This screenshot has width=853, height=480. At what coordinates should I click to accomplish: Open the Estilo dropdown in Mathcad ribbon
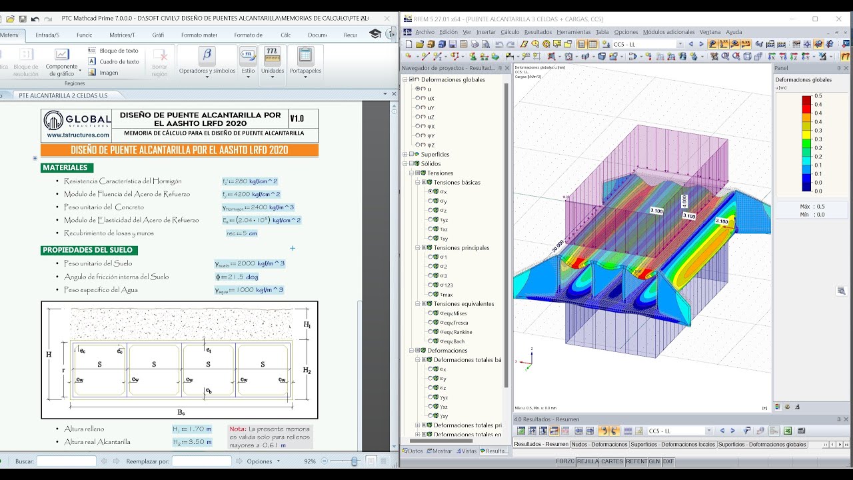tap(248, 61)
